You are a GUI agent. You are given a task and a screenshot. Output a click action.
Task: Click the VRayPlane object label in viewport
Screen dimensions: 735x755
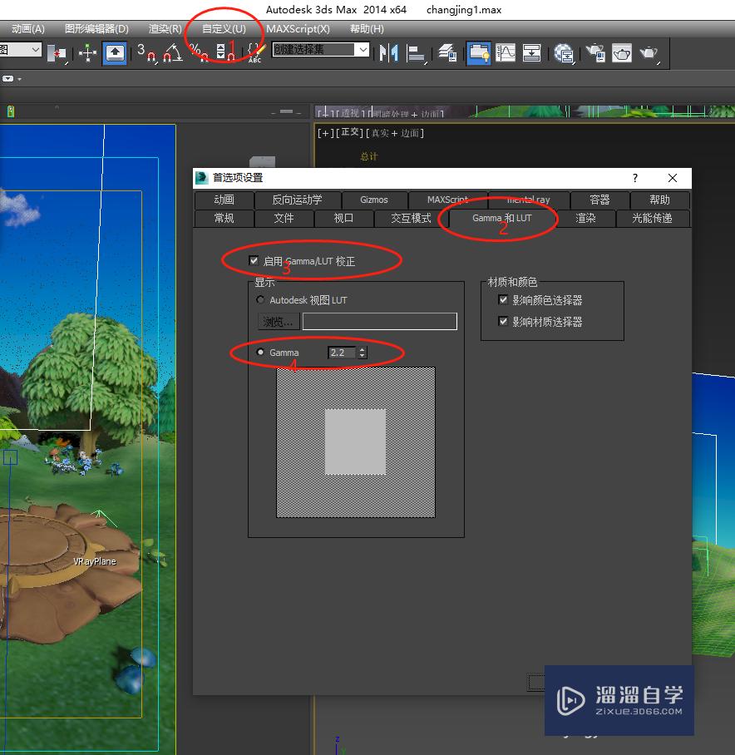click(94, 561)
